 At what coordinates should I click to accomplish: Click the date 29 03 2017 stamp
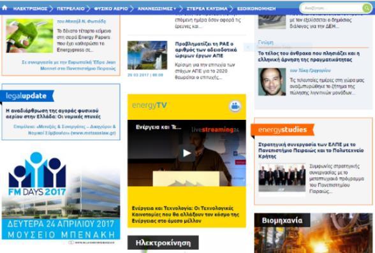[x=145, y=75]
